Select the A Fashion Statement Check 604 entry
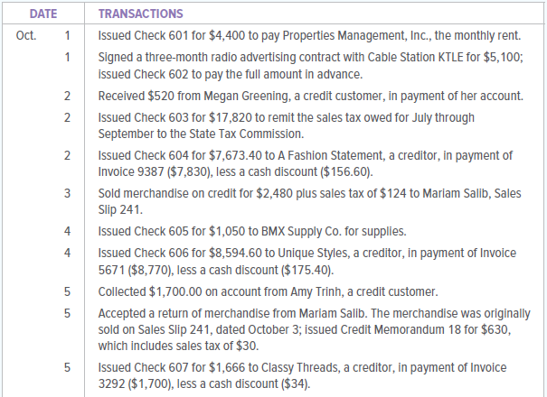This screenshot has height=397, width=547. point(307,163)
